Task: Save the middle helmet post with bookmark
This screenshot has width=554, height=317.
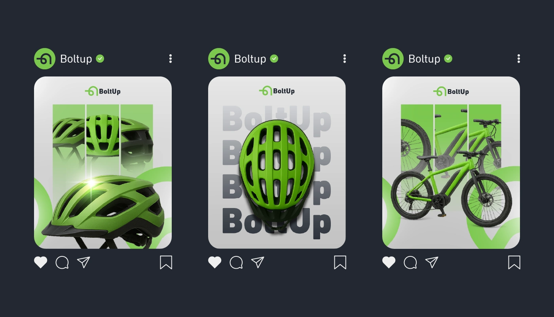Action: tap(340, 262)
